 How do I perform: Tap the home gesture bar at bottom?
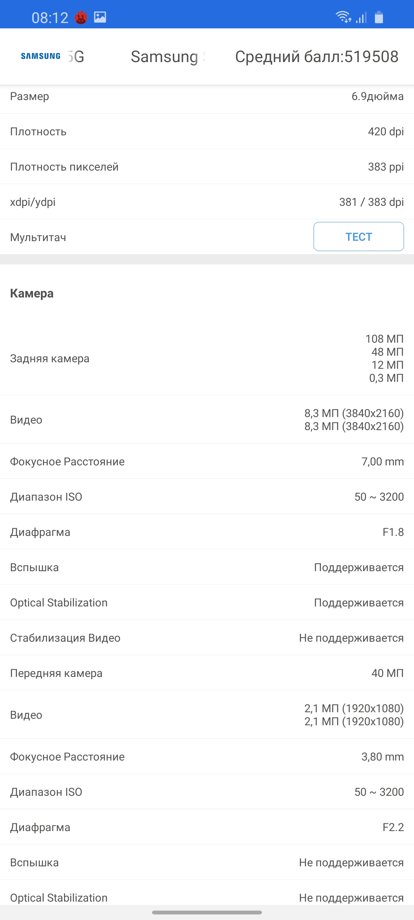(207, 912)
